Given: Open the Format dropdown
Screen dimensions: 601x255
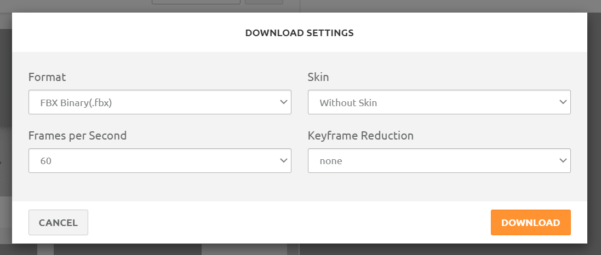Looking at the screenshot, I should [x=159, y=102].
